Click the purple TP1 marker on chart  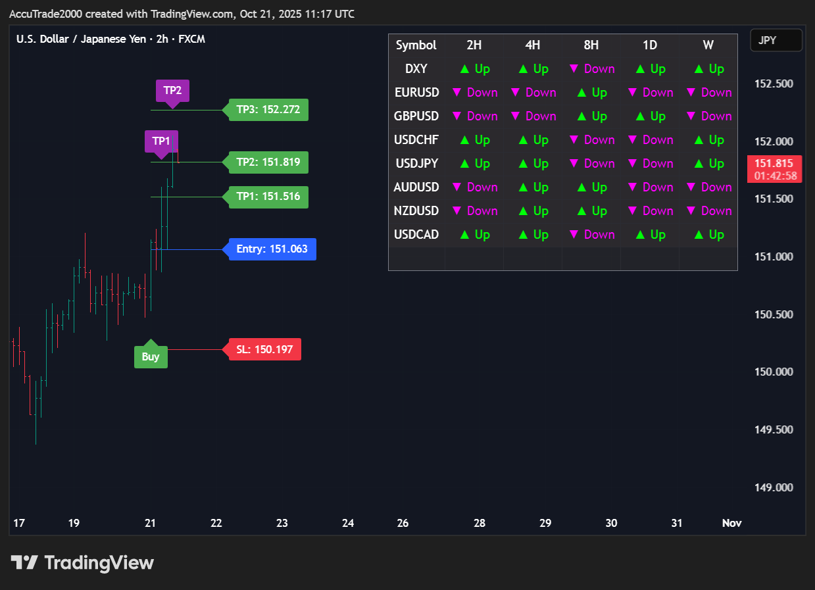coord(161,141)
